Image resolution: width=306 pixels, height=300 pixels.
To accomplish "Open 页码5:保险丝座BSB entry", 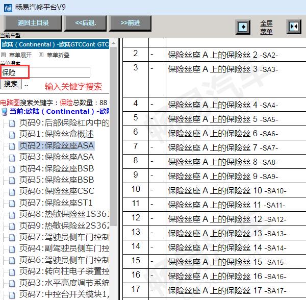I will pyautogui.click(x=57, y=180).
